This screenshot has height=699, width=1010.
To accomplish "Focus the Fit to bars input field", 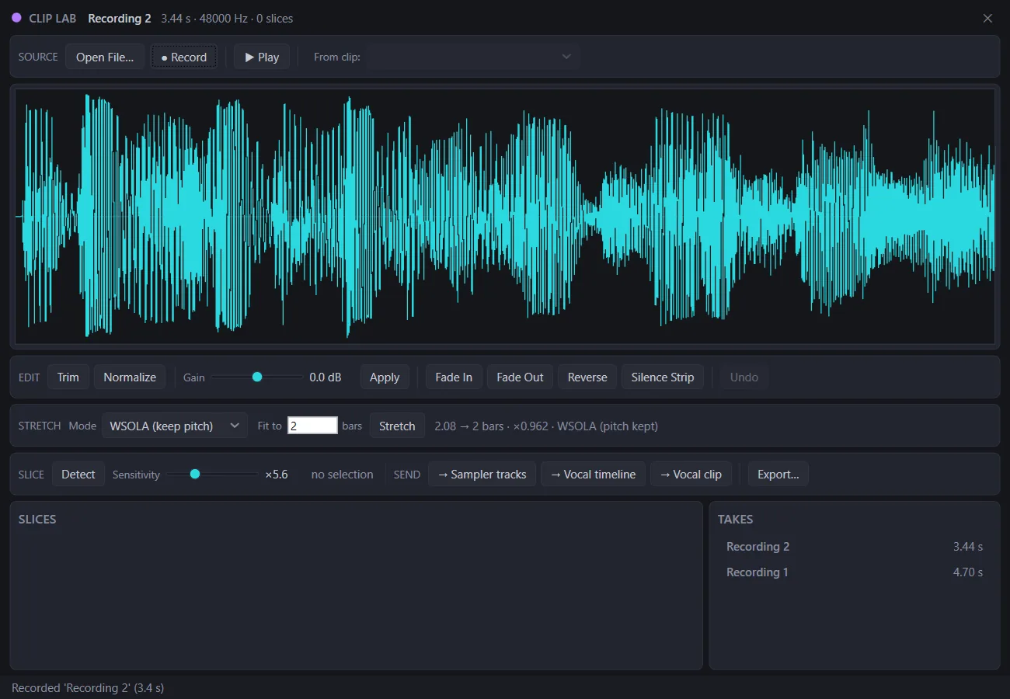I will pos(312,426).
